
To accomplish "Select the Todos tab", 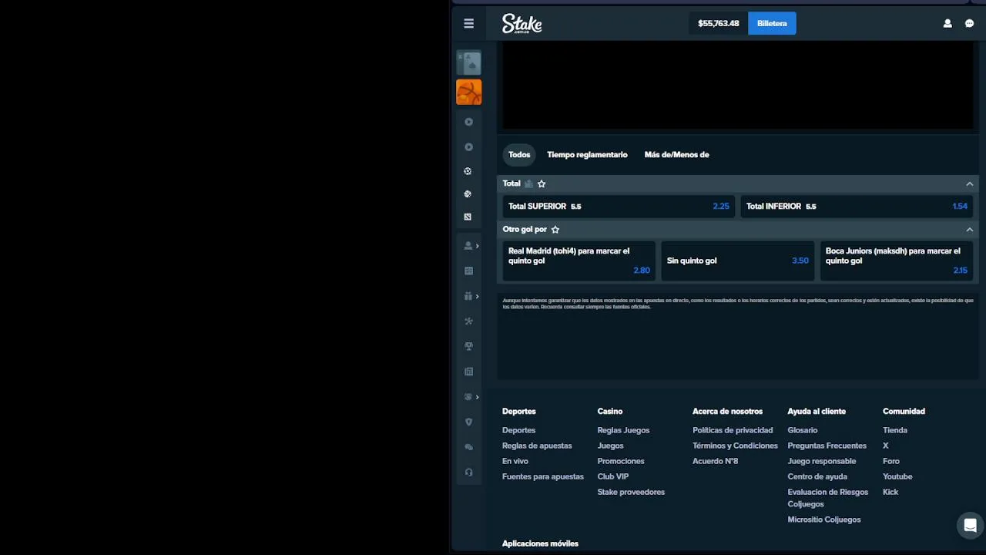I will pos(519,154).
